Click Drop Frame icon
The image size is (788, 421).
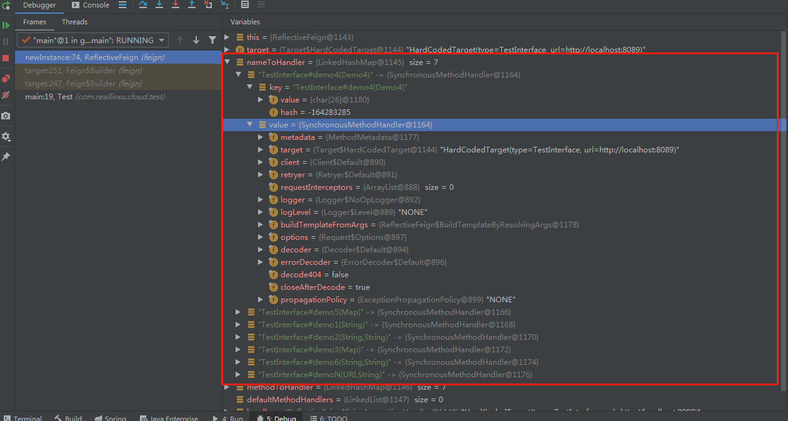(x=208, y=5)
